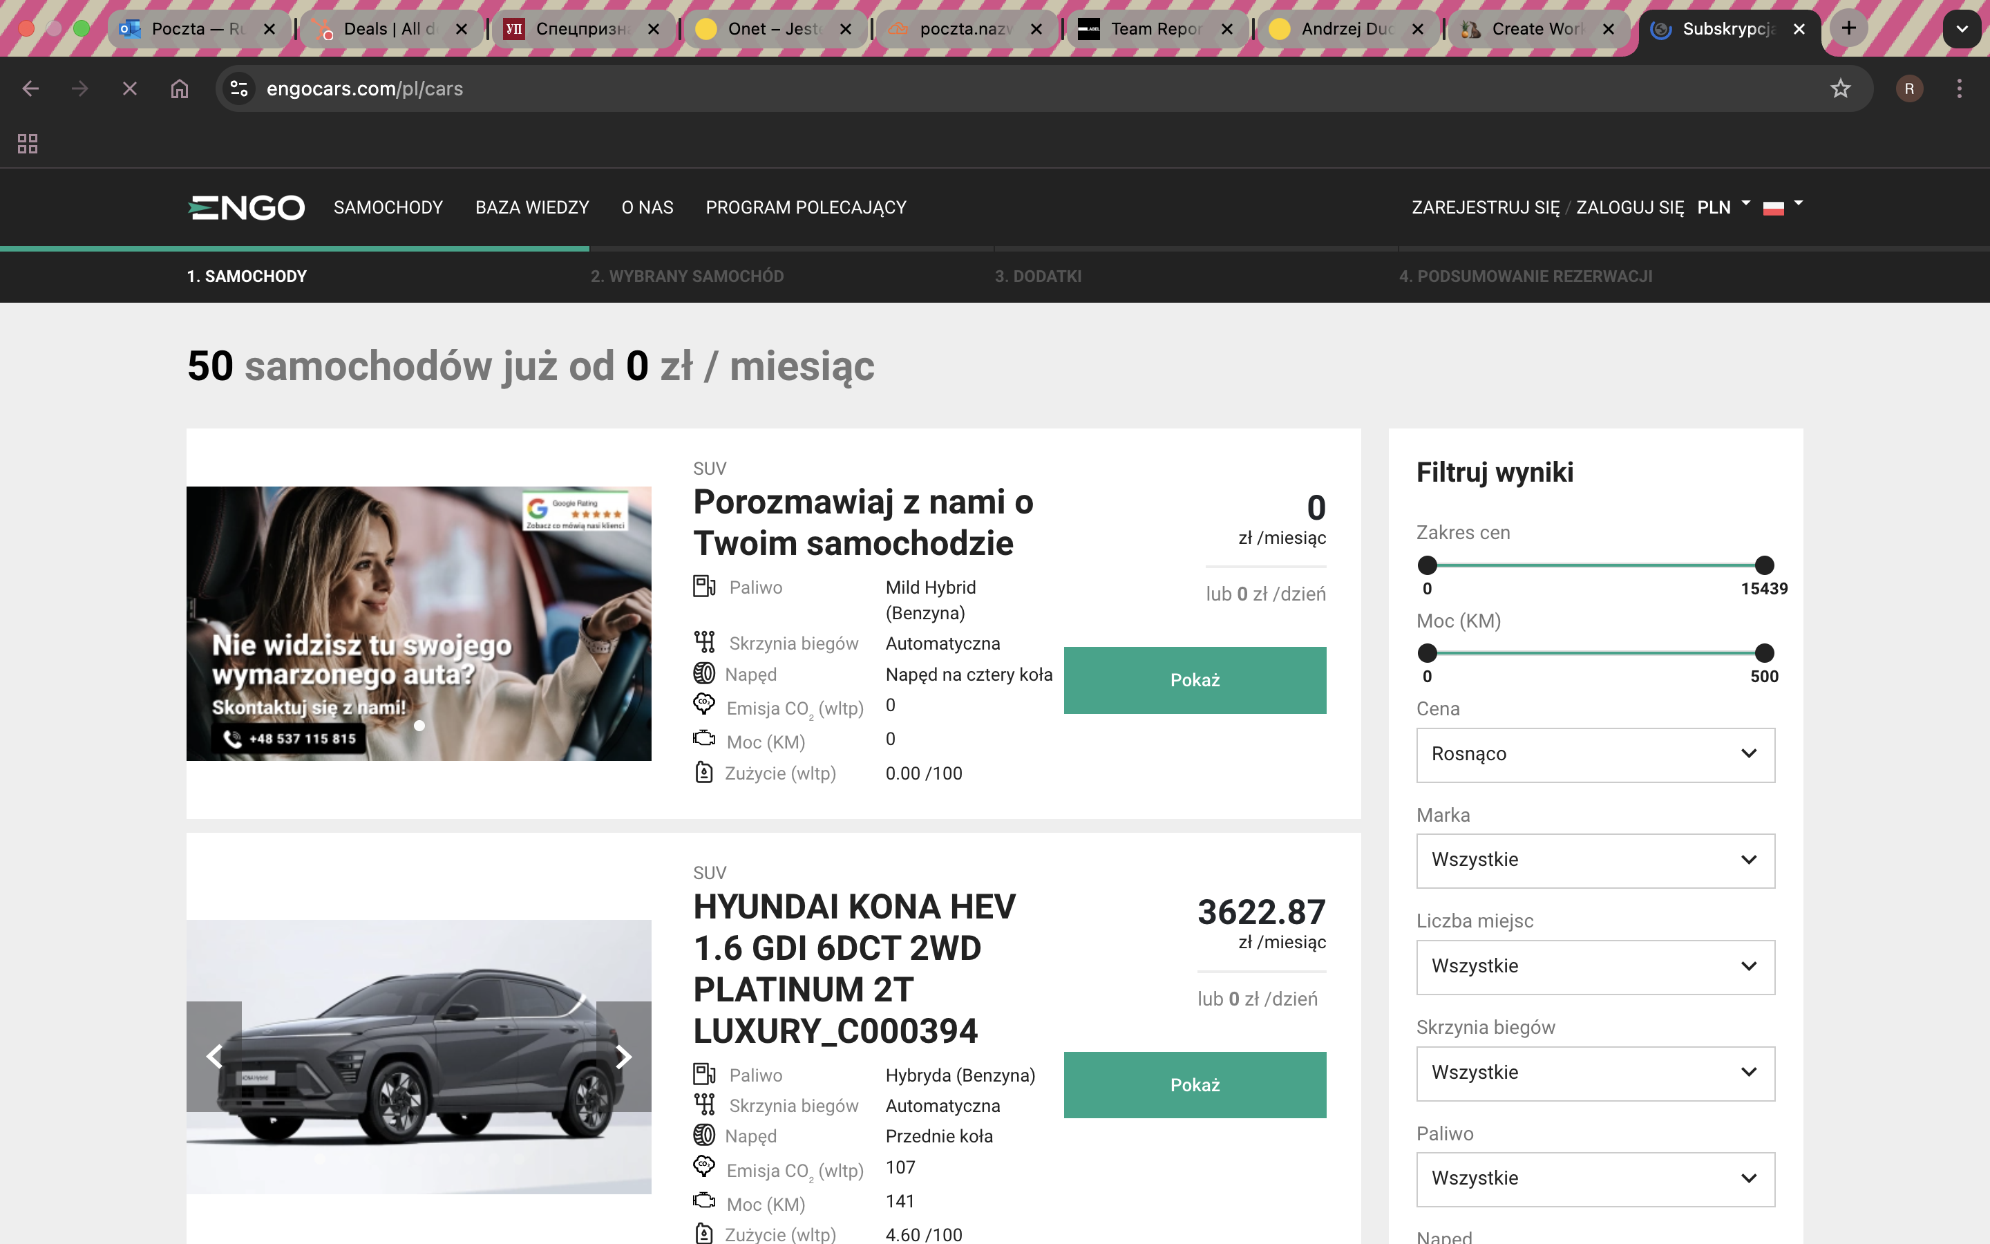Close the Team Report tab
This screenshot has width=1990, height=1244.
[x=1227, y=29]
